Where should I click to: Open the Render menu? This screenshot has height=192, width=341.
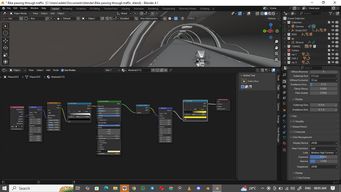[x=24, y=8]
